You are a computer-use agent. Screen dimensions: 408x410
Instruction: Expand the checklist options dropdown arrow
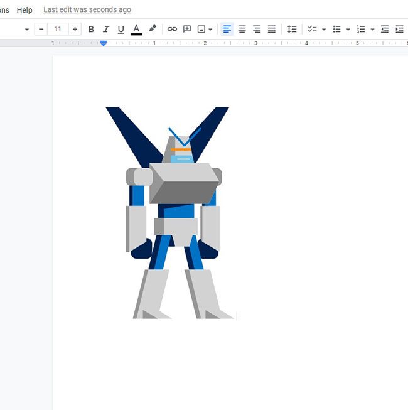click(324, 30)
